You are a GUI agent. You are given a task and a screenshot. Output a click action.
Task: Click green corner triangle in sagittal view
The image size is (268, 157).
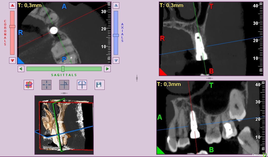click(x=160, y=151)
